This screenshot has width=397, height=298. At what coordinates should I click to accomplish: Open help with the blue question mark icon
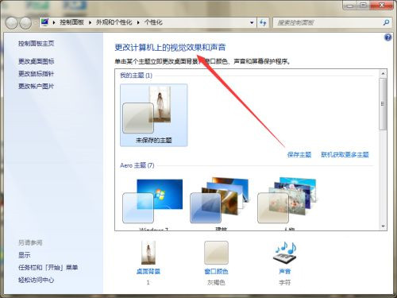pyautogui.click(x=387, y=37)
